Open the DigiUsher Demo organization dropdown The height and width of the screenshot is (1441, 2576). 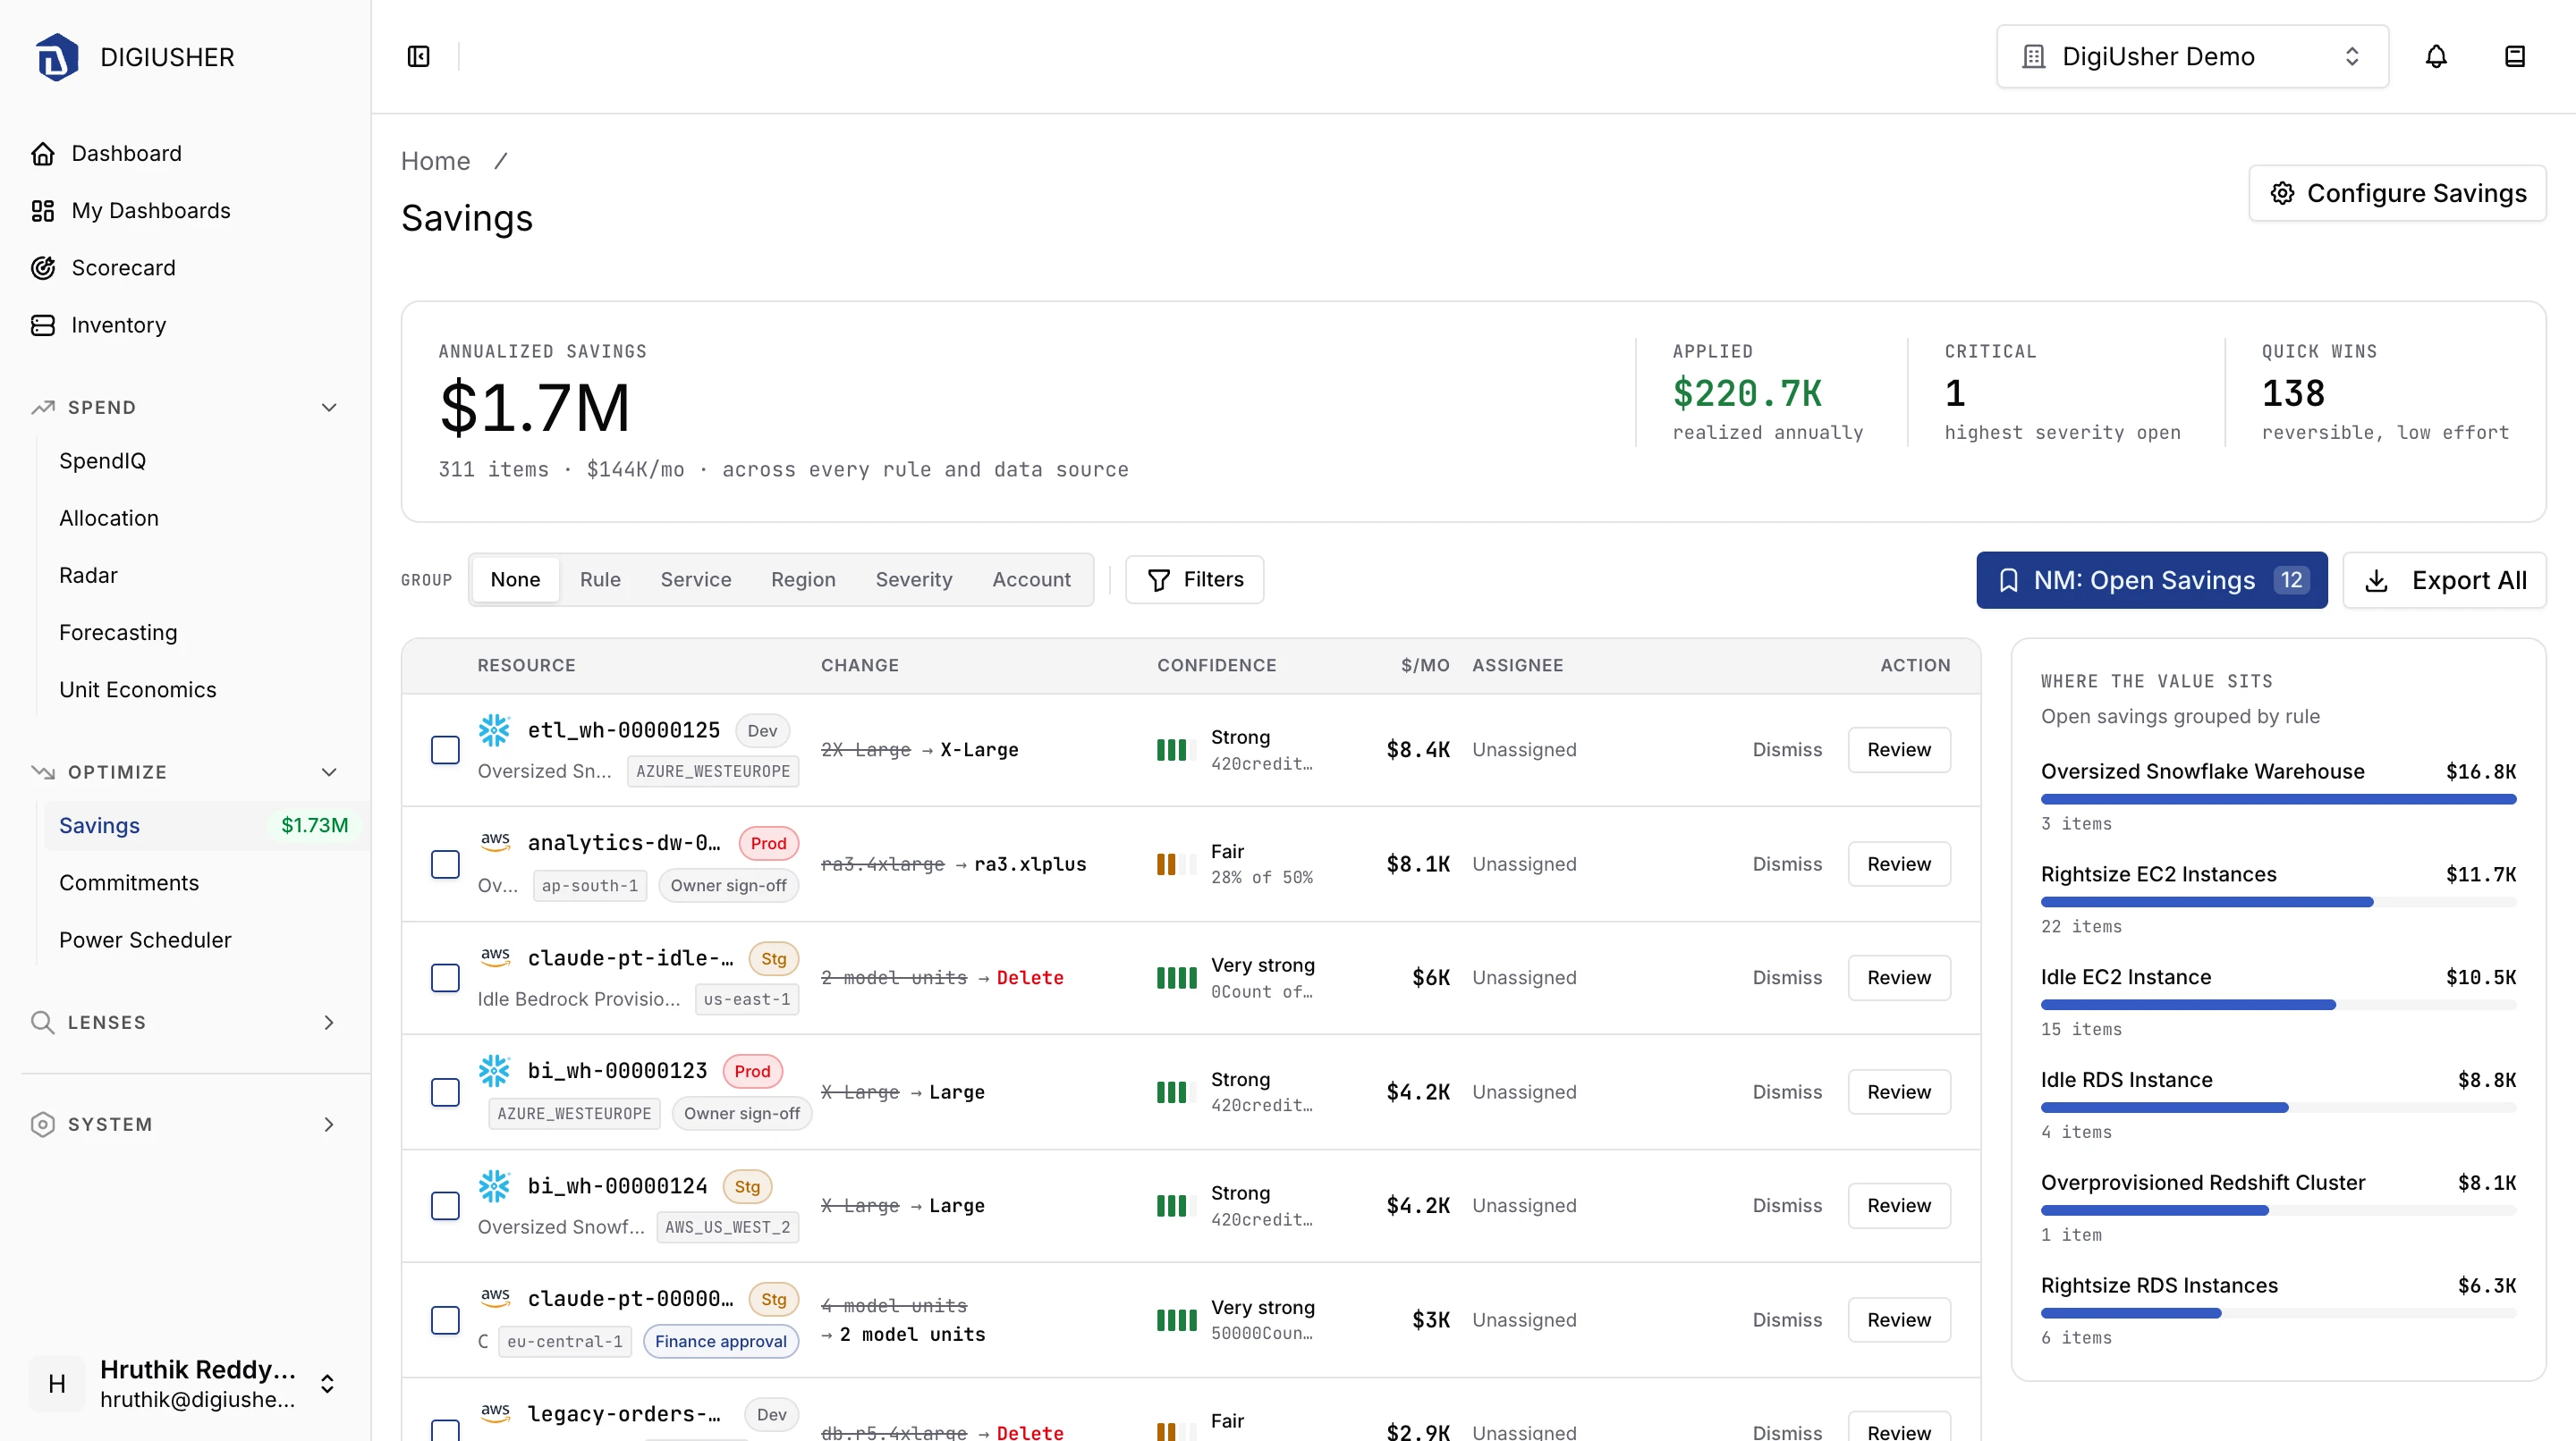coord(2192,57)
